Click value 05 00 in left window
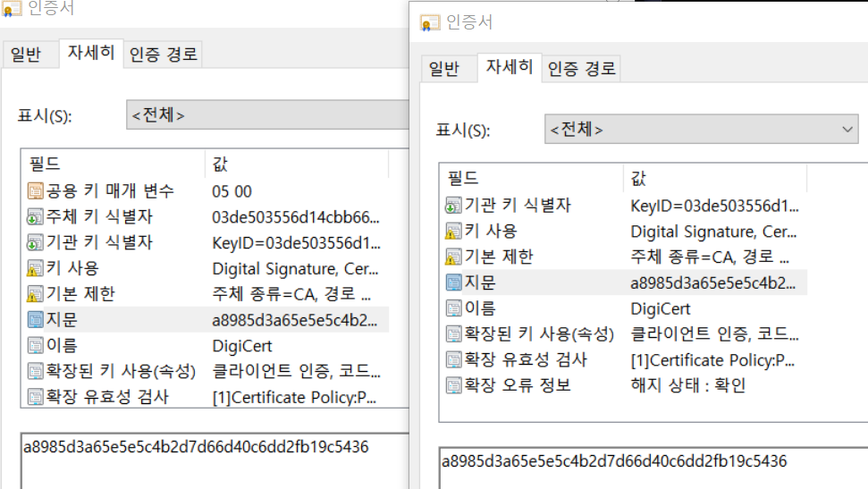 coord(232,191)
